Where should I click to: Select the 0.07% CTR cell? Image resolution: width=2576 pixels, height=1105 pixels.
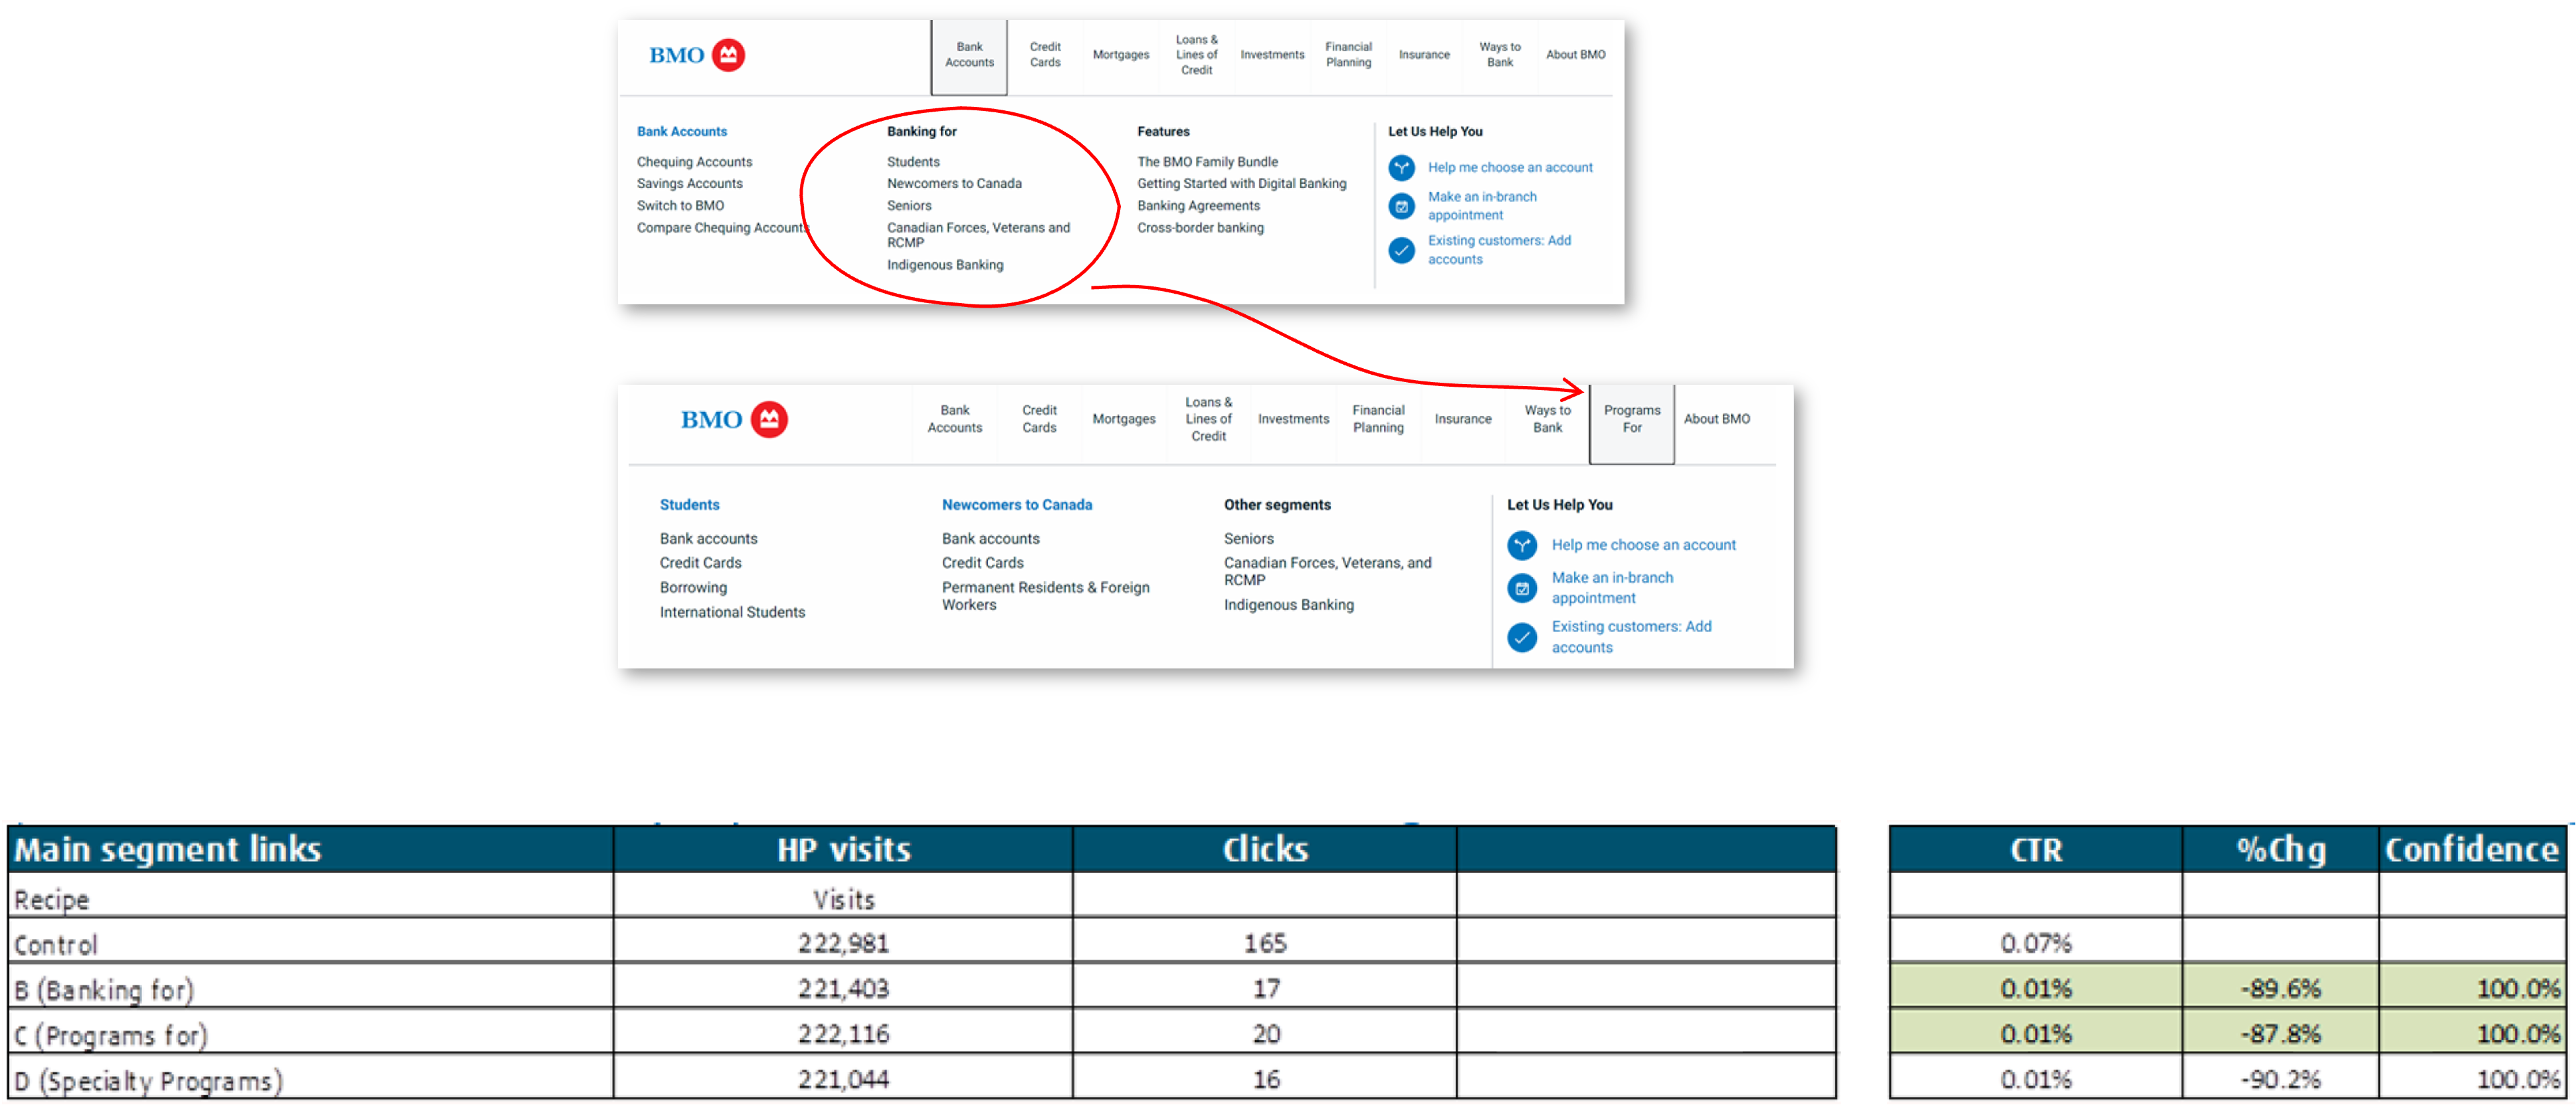click(2035, 943)
